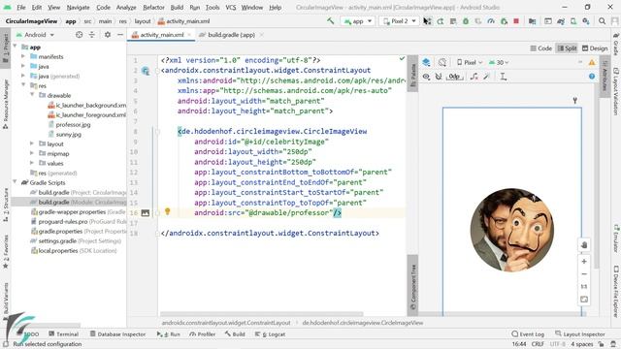The height and width of the screenshot is (349, 621).
Task: Open the Pixel device dropdown in the preview
Action: click(470, 62)
